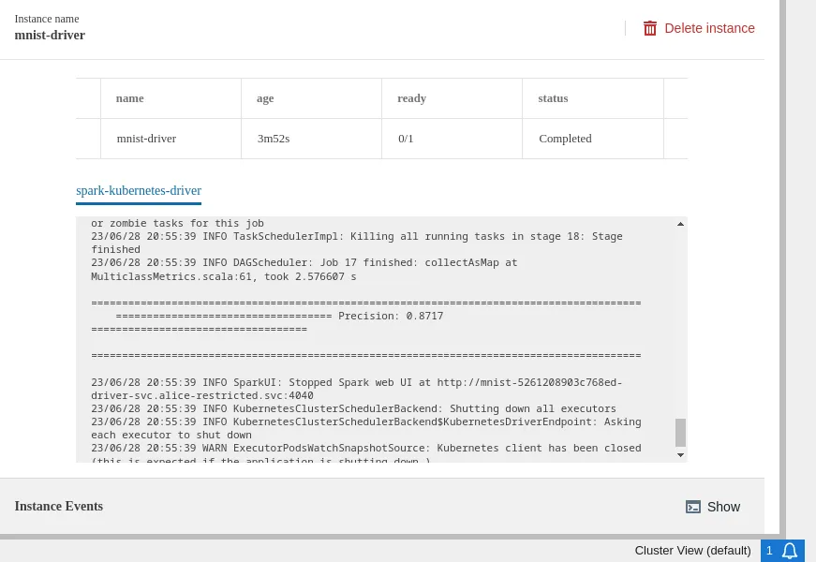Open Cluster View (default) selector
This screenshot has width=816, height=562.
[692, 551]
